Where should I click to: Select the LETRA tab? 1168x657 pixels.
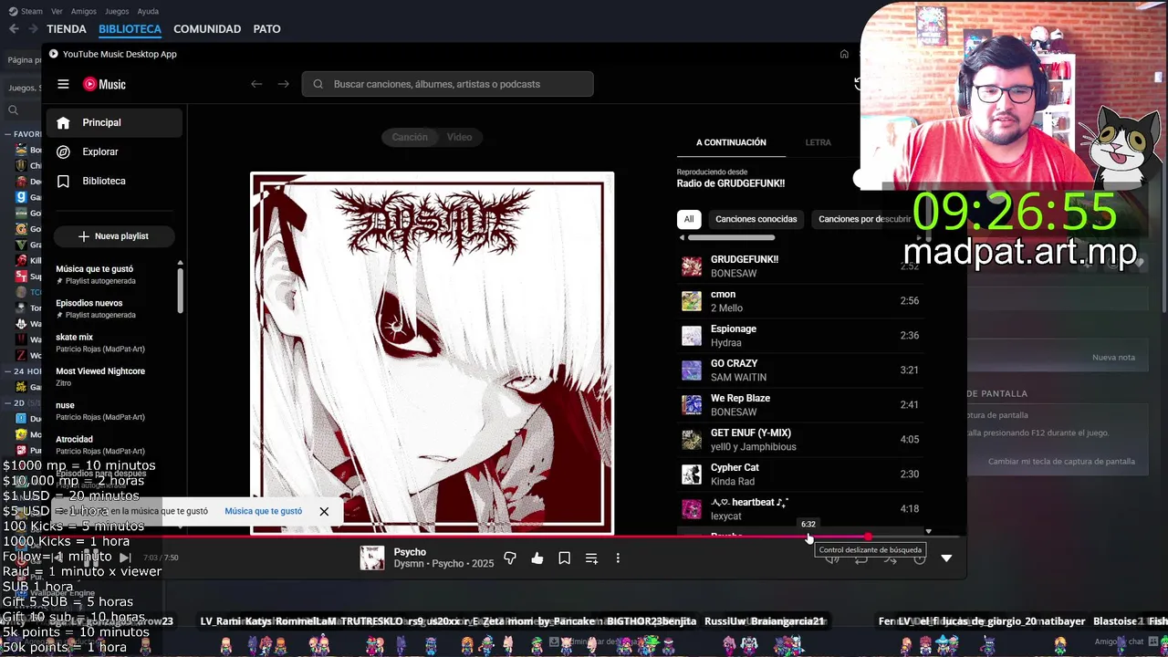(818, 142)
